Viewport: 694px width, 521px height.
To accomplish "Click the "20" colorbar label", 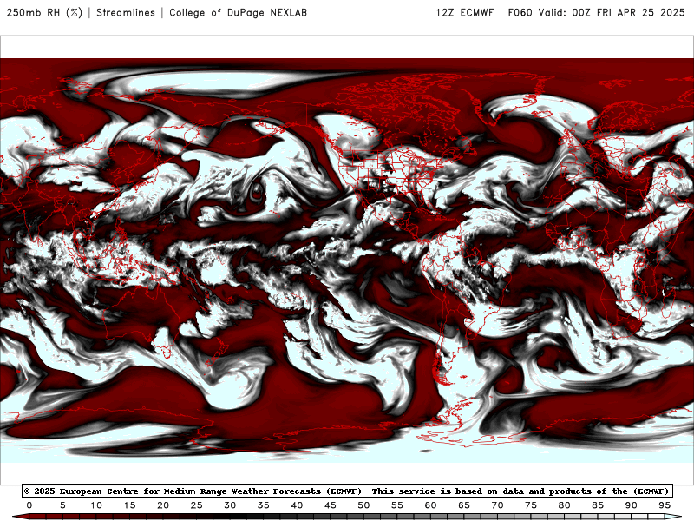I will coord(163,505).
